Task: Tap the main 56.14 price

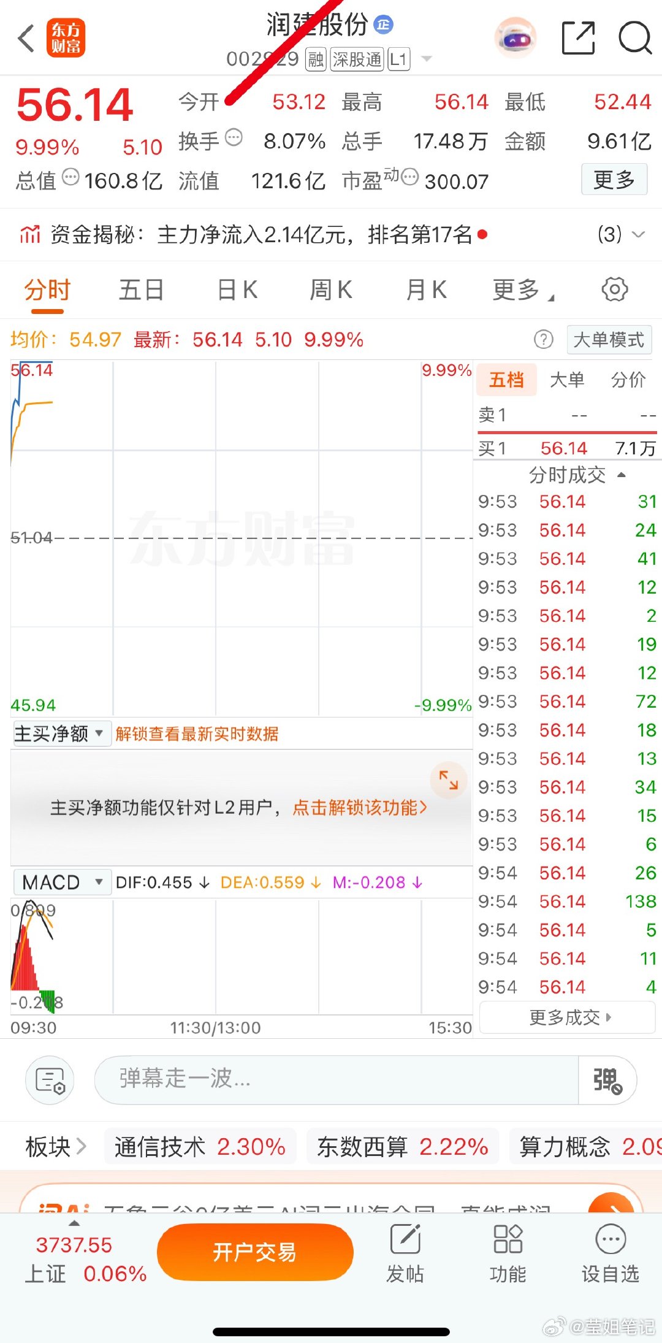Action: pos(75,104)
